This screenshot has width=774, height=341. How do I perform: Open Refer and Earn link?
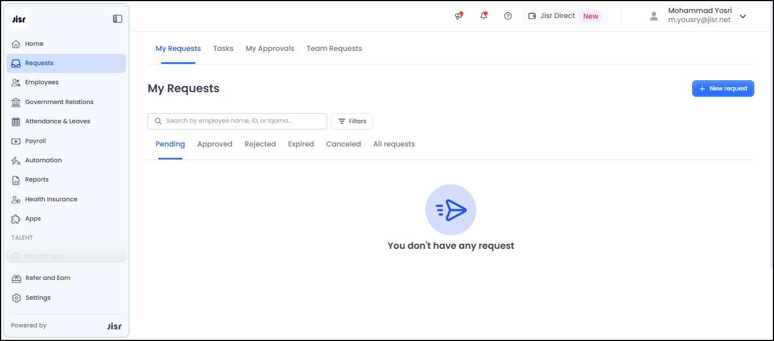coord(47,278)
